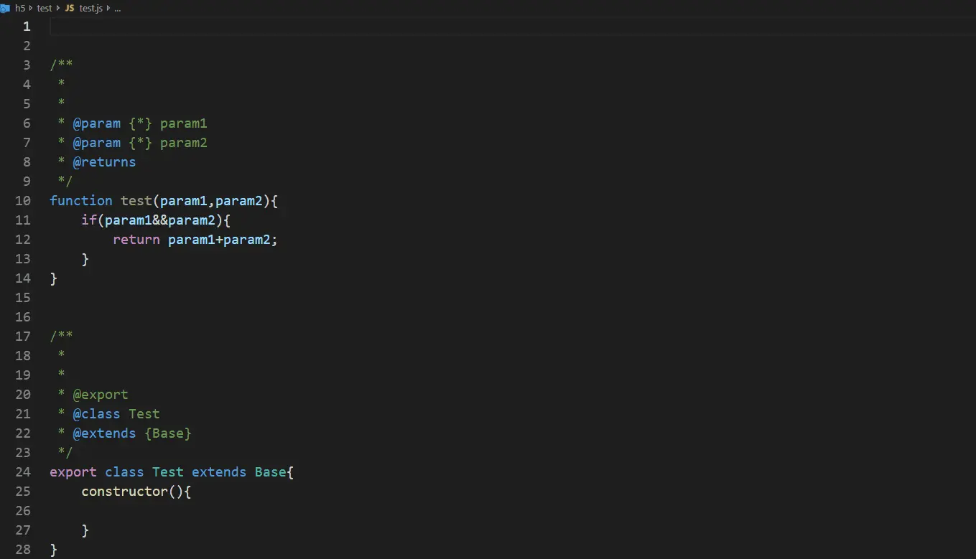976x559 pixels.
Task: Place cursor in empty line 1
Action: (x=513, y=27)
